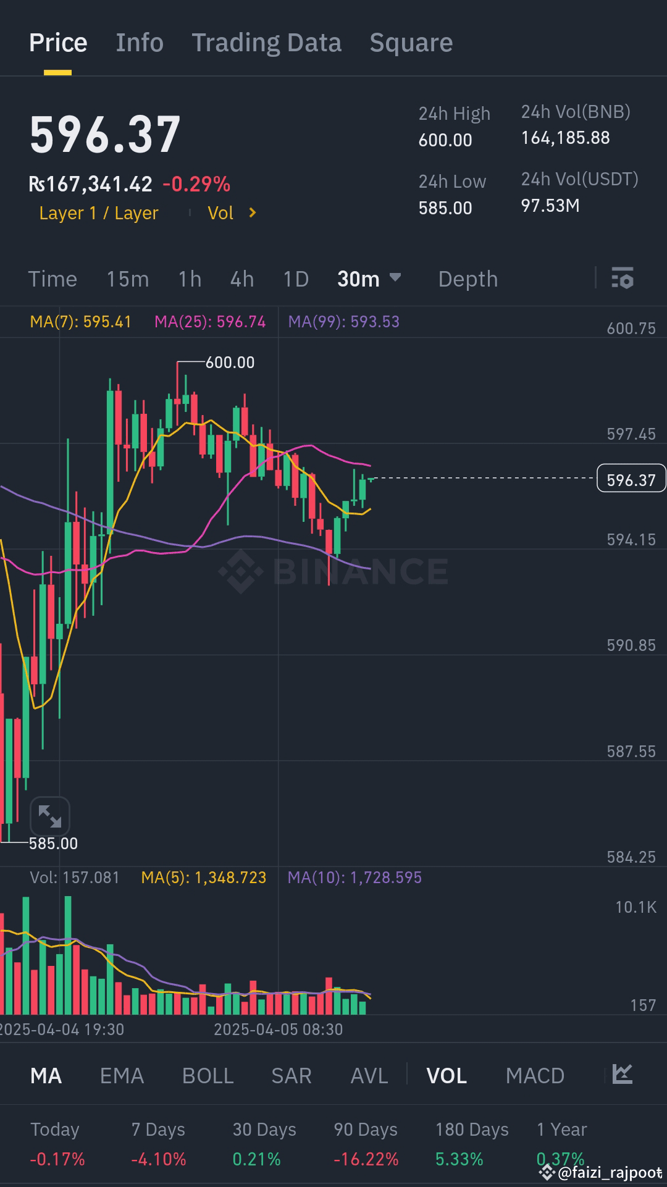Select the MA indicator

46,1075
